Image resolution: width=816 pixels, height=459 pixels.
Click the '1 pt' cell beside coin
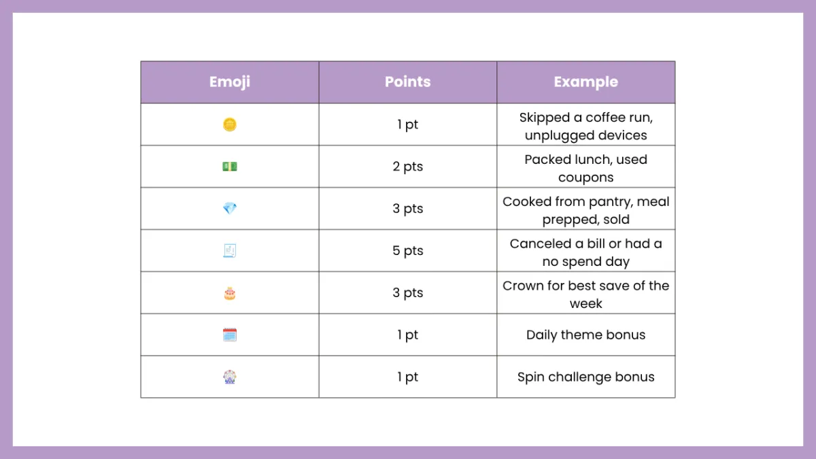click(408, 124)
